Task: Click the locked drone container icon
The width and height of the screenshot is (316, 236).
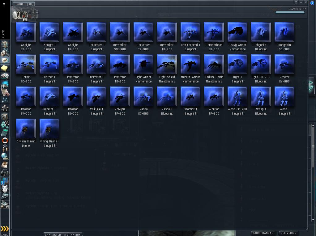Action: point(20,16)
